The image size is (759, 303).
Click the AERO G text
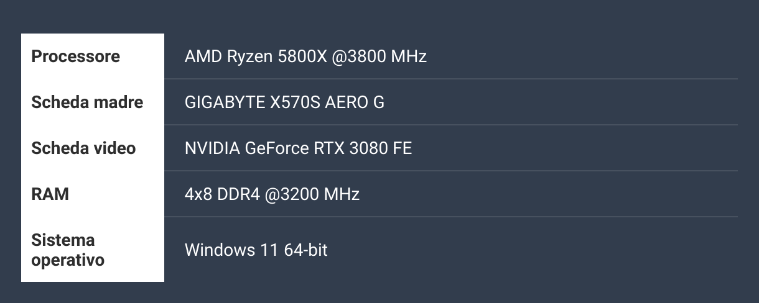[355, 102]
